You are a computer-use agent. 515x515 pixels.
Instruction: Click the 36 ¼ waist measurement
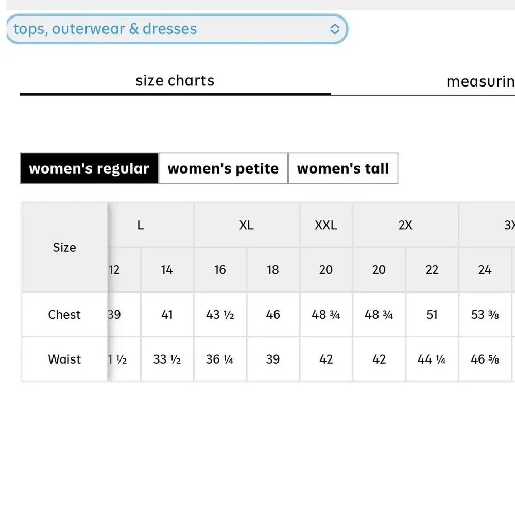click(220, 359)
